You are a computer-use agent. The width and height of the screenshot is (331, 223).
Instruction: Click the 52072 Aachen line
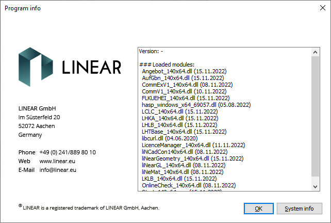point(37,126)
